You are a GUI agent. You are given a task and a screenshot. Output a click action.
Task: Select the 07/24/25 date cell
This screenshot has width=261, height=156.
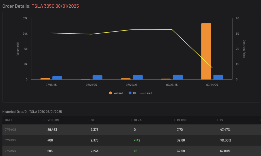pos(10,130)
